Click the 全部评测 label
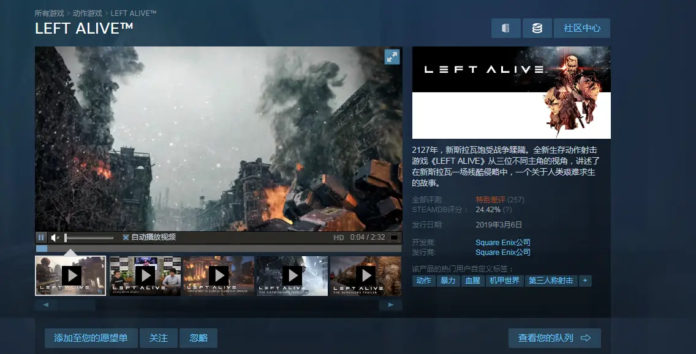This screenshot has height=354, width=696. [428, 200]
